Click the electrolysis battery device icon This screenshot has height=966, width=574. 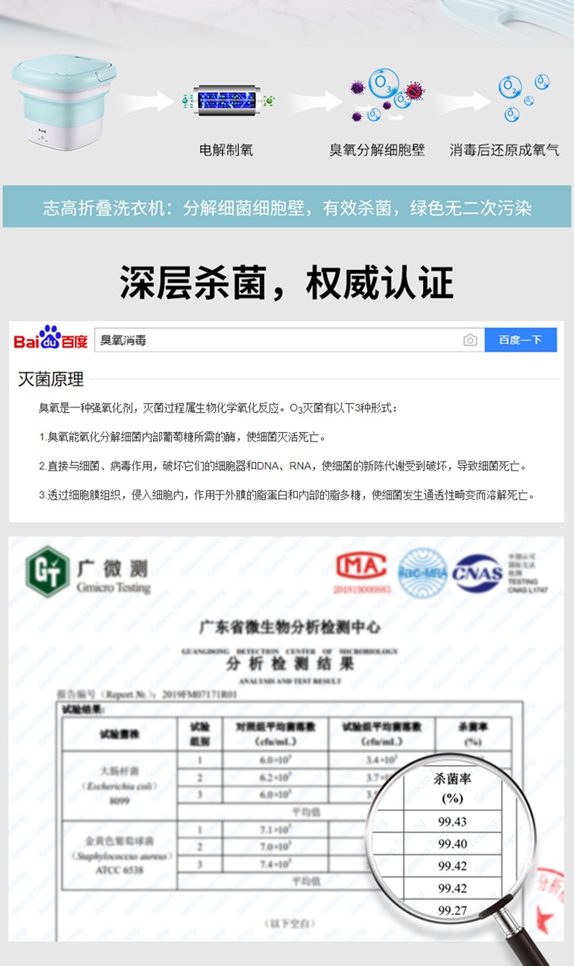point(227,100)
